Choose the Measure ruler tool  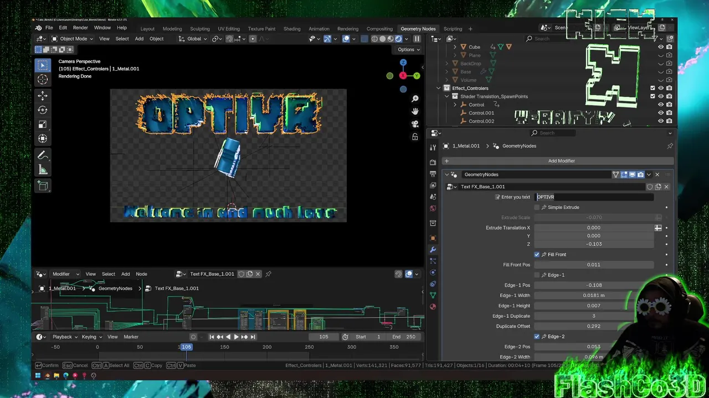(43, 170)
